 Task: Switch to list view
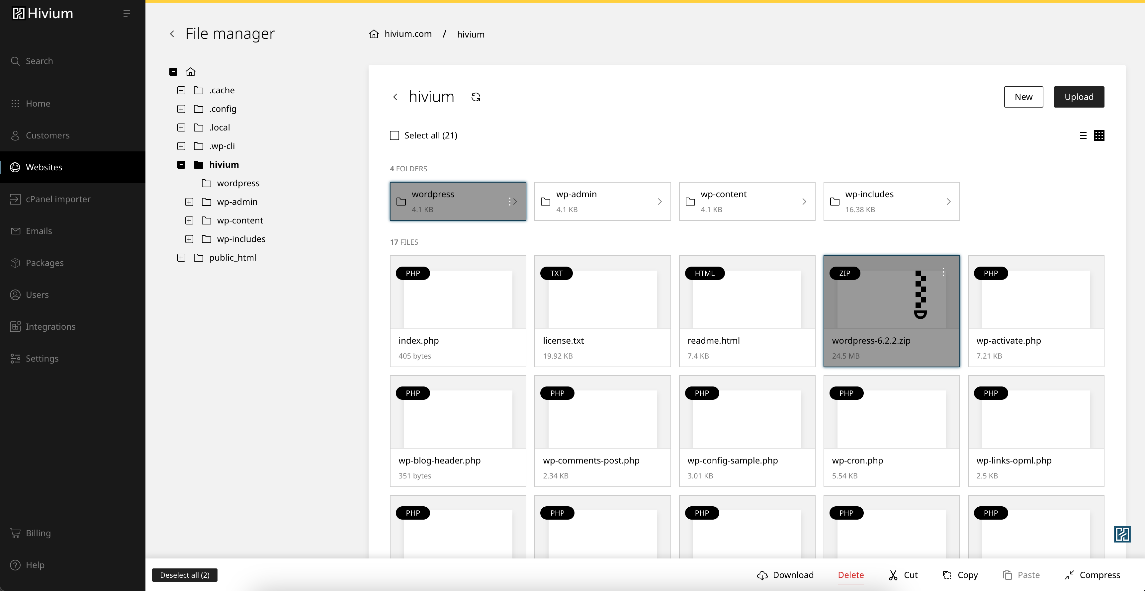pos(1083,135)
